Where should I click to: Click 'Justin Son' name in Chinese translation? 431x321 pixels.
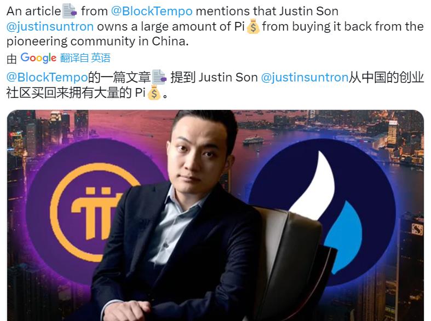tap(228, 77)
